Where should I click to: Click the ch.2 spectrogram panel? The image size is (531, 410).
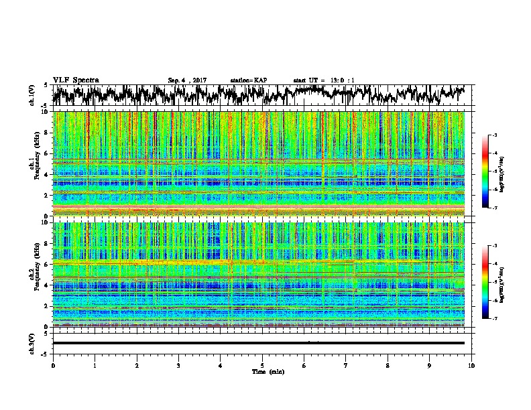pos(258,275)
